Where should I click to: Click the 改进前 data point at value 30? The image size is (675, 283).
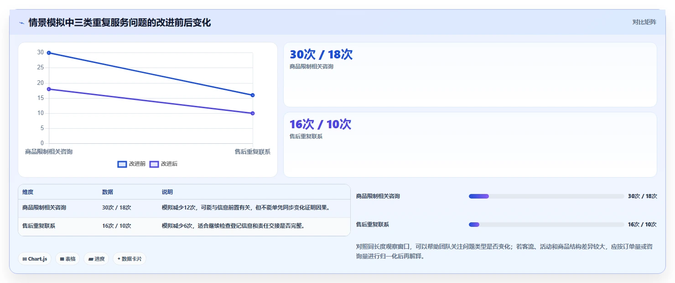coord(49,53)
